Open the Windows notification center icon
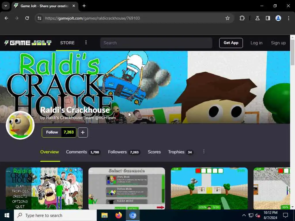 pos(285,215)
